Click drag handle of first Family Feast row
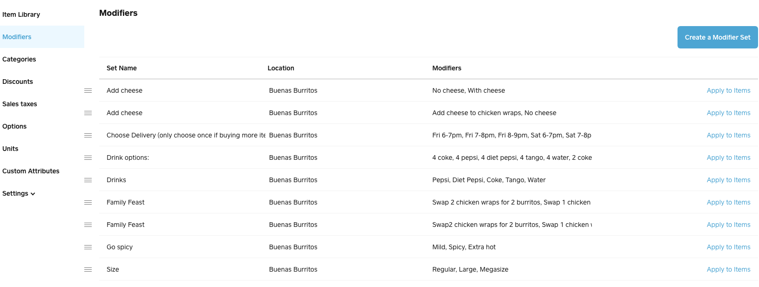 88,202
